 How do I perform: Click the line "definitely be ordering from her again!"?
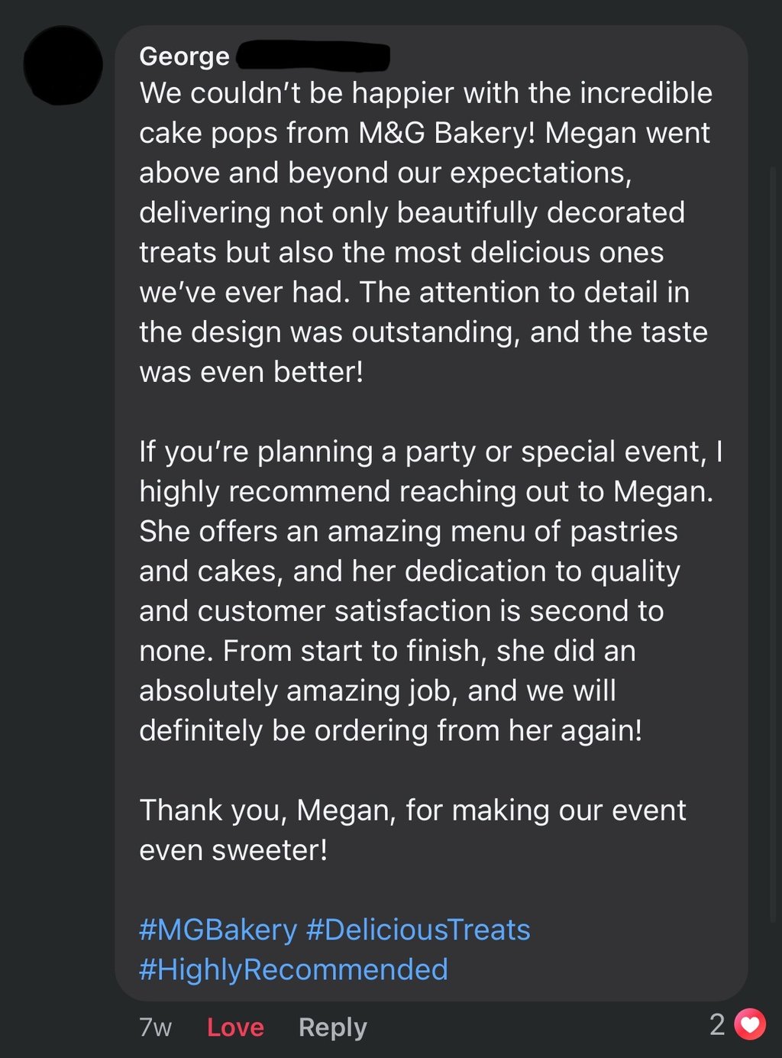[x=391, y=731]
